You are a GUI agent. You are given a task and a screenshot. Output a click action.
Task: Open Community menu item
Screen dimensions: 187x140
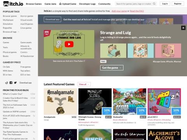(104, 4)
